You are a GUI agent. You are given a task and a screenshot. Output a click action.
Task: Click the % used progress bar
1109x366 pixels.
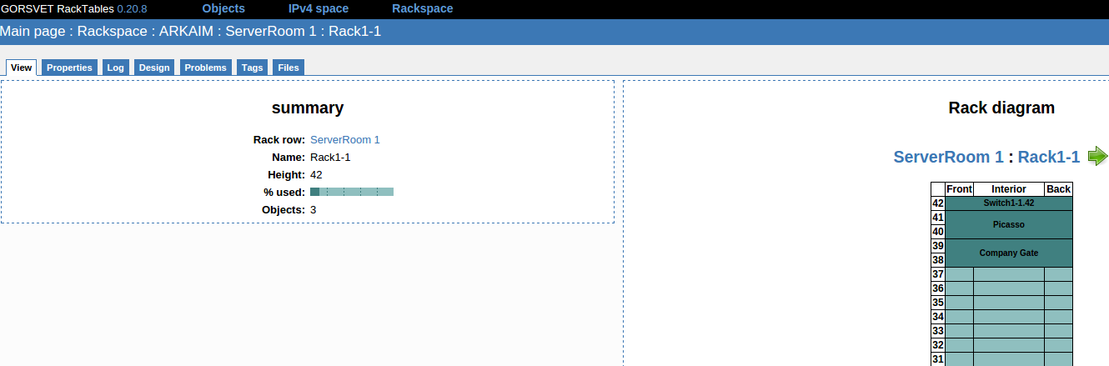(352, 192)
